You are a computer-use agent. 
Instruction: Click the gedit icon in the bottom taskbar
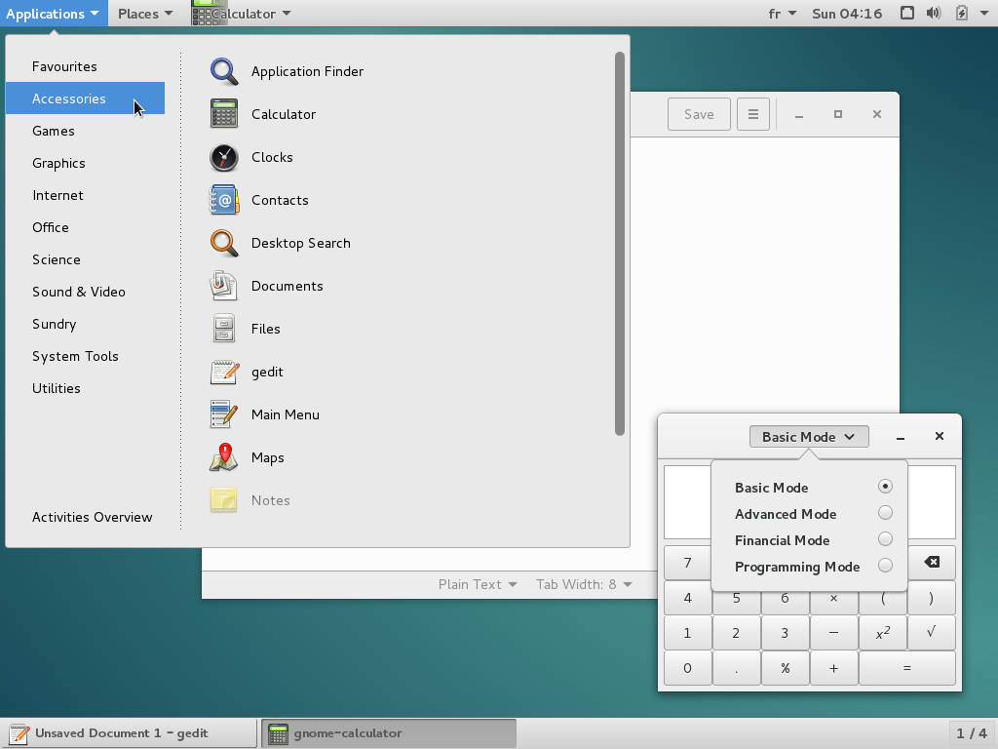[18, 733]
